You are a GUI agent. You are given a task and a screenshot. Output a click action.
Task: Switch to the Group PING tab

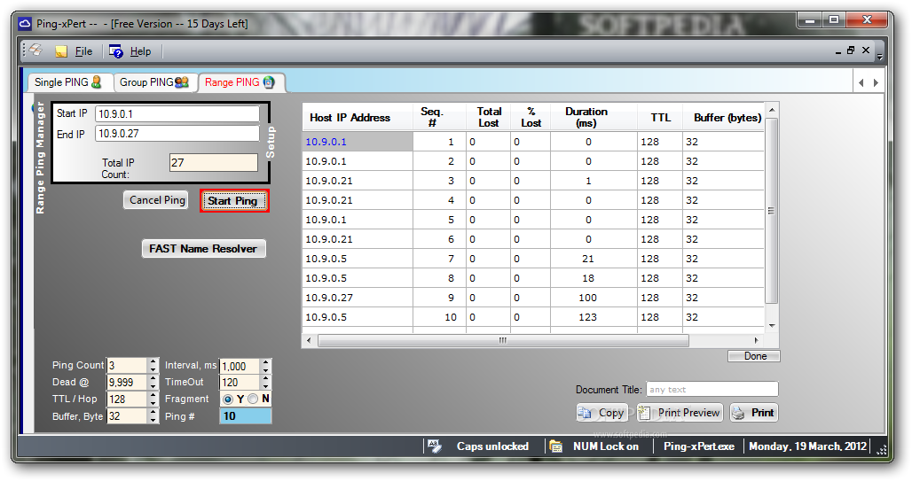click(x=154, y=81)
